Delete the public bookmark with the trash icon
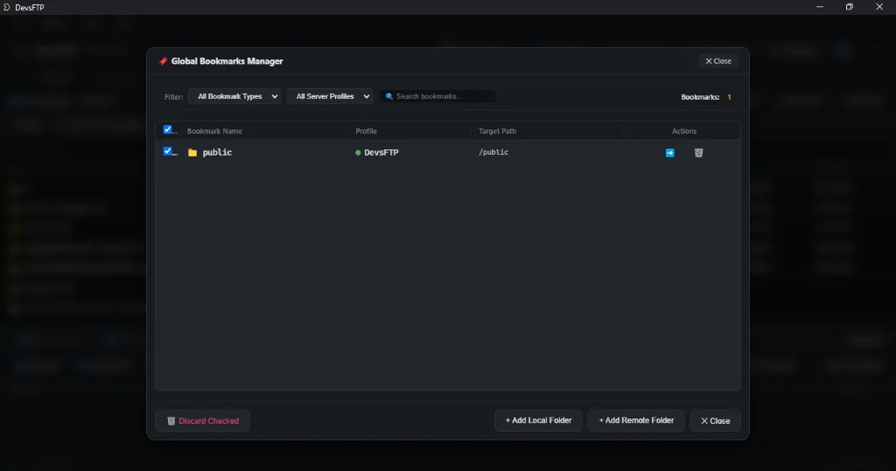This screenshot has height=471, width=896. [x=698, y=153]
